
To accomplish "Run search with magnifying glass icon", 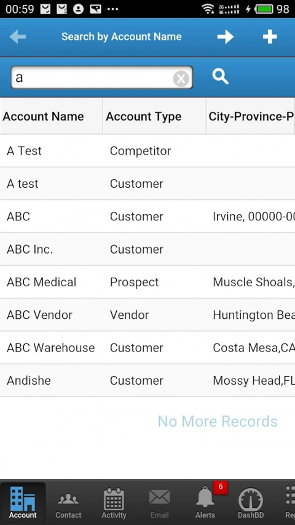I will [220, 77].
